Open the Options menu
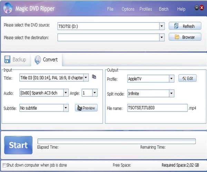The width and height of the screenshot is (207, 172). [x=128, y=9]
